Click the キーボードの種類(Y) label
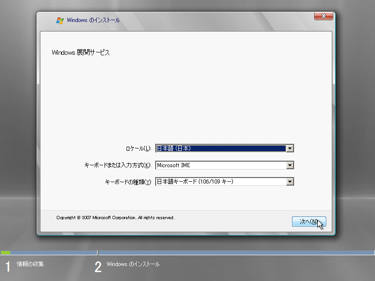This screenshot has width=375, height=281. pyautogui.click(x=128, y=182)
